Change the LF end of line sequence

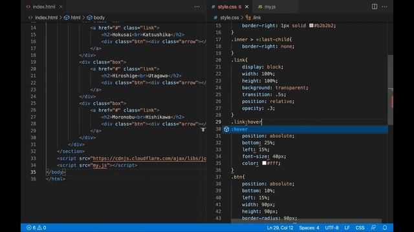click(x=347, y=227)
